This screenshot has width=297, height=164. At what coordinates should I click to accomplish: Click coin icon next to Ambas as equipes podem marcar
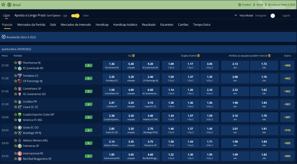[x=269, y=56]
